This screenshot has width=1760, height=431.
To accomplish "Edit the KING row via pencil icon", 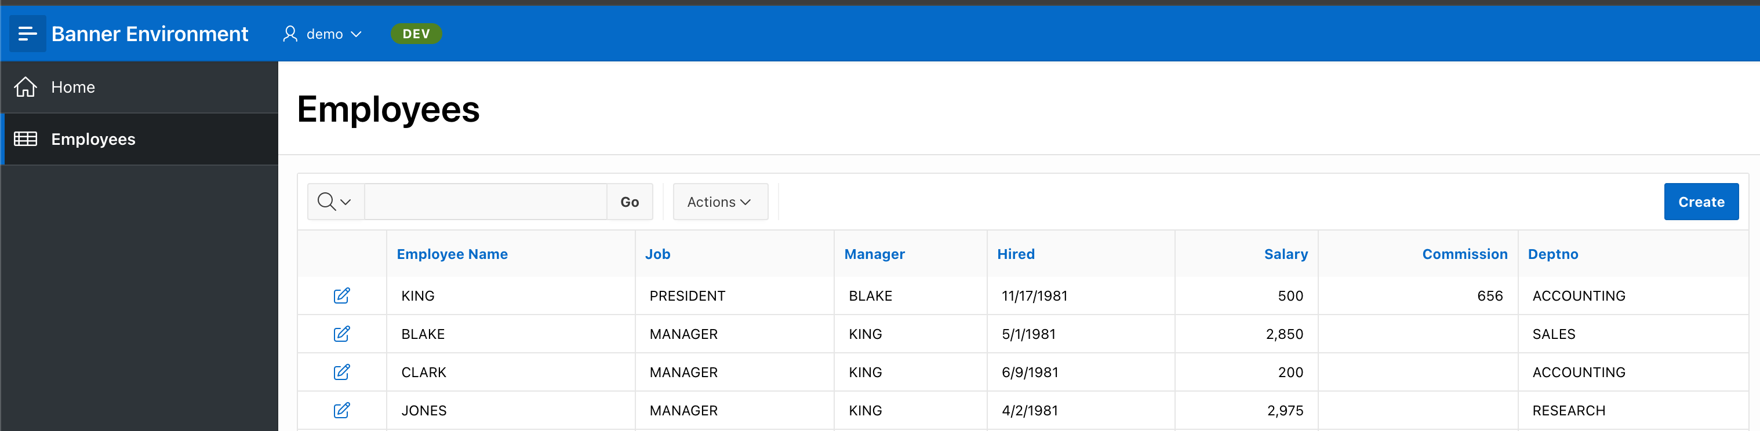I will tap(341, 295).
